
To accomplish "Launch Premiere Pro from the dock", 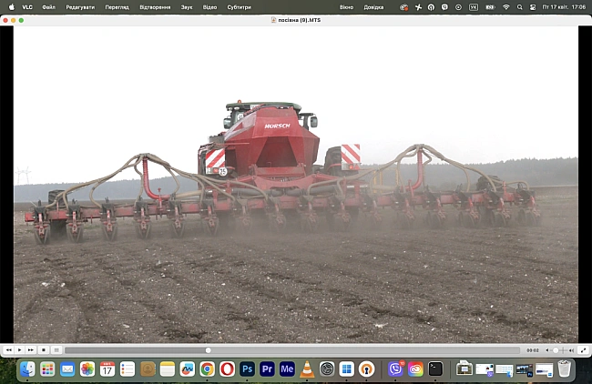I will [267, 369].
